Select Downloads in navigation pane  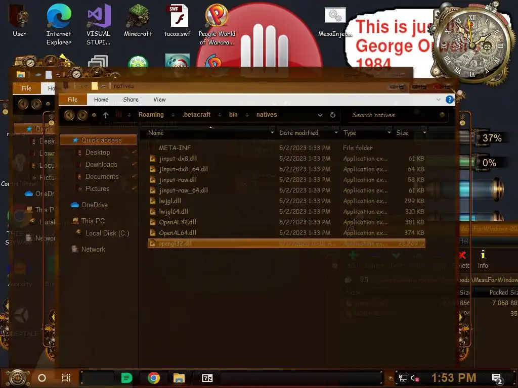pos(101,164)
